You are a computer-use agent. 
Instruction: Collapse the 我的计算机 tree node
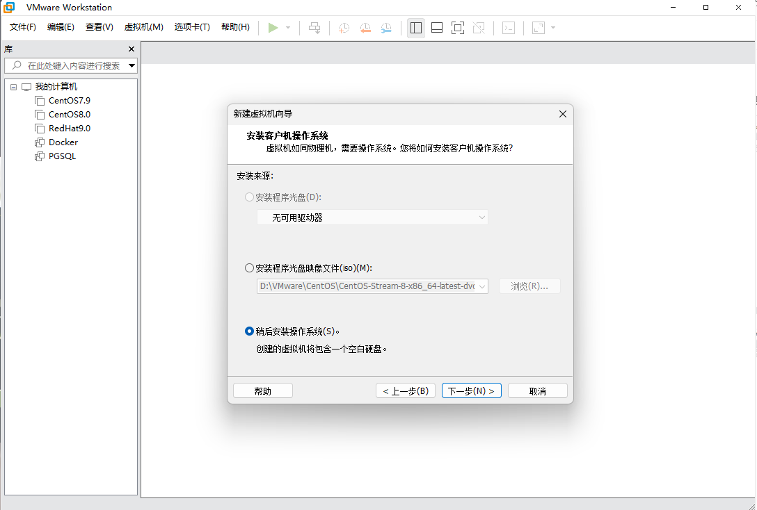click(13, 88)
